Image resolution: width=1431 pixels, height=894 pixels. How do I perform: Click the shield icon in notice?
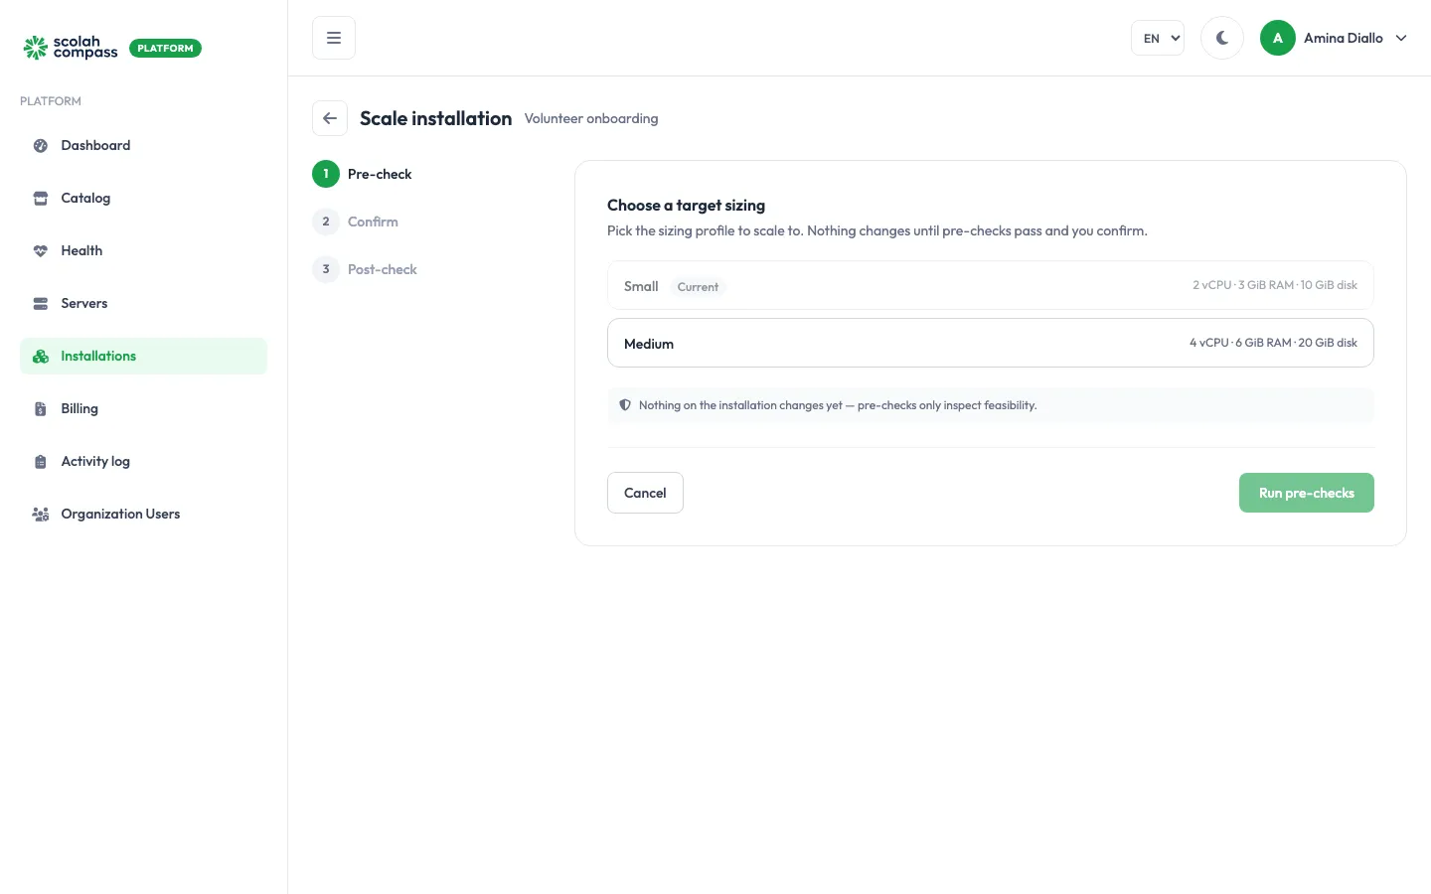(625, 405)
